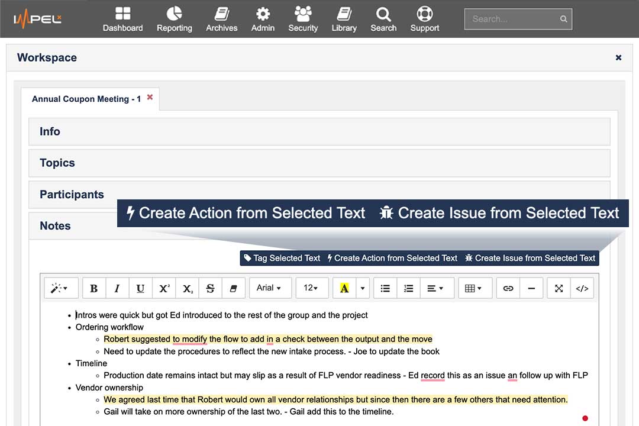639x426 pixels.
Task: Open the Arial font family dropdown
Action: click(x=270, y=288)
